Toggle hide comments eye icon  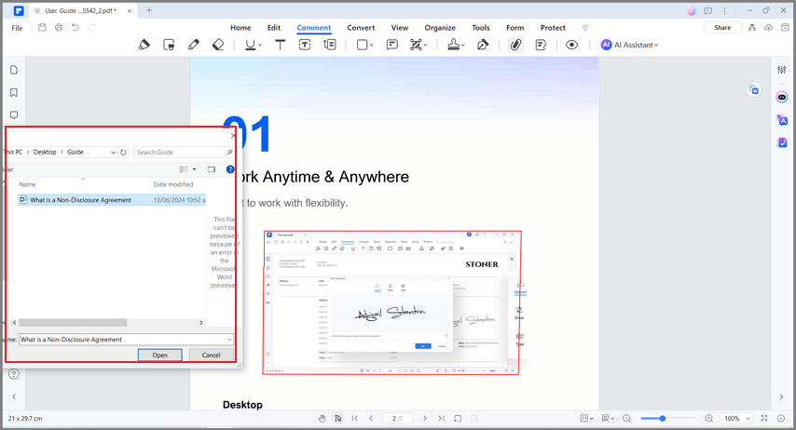pyautogui.click(x=571, y=45)
